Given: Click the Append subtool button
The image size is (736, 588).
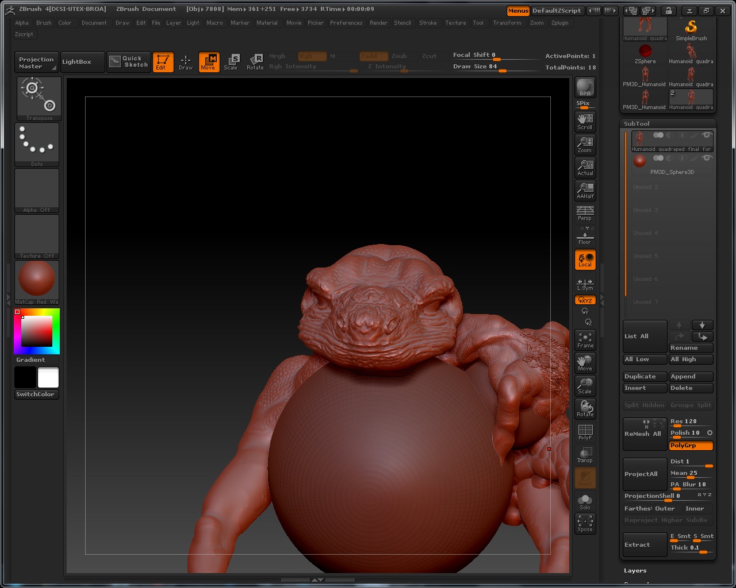Looking at the screenshot, I should [x=691, y=377].
